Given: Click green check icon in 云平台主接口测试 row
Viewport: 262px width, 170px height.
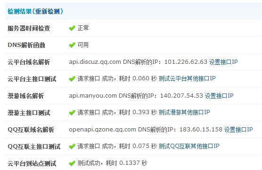Looking at the screenshot, I should [x=72, y=79].
